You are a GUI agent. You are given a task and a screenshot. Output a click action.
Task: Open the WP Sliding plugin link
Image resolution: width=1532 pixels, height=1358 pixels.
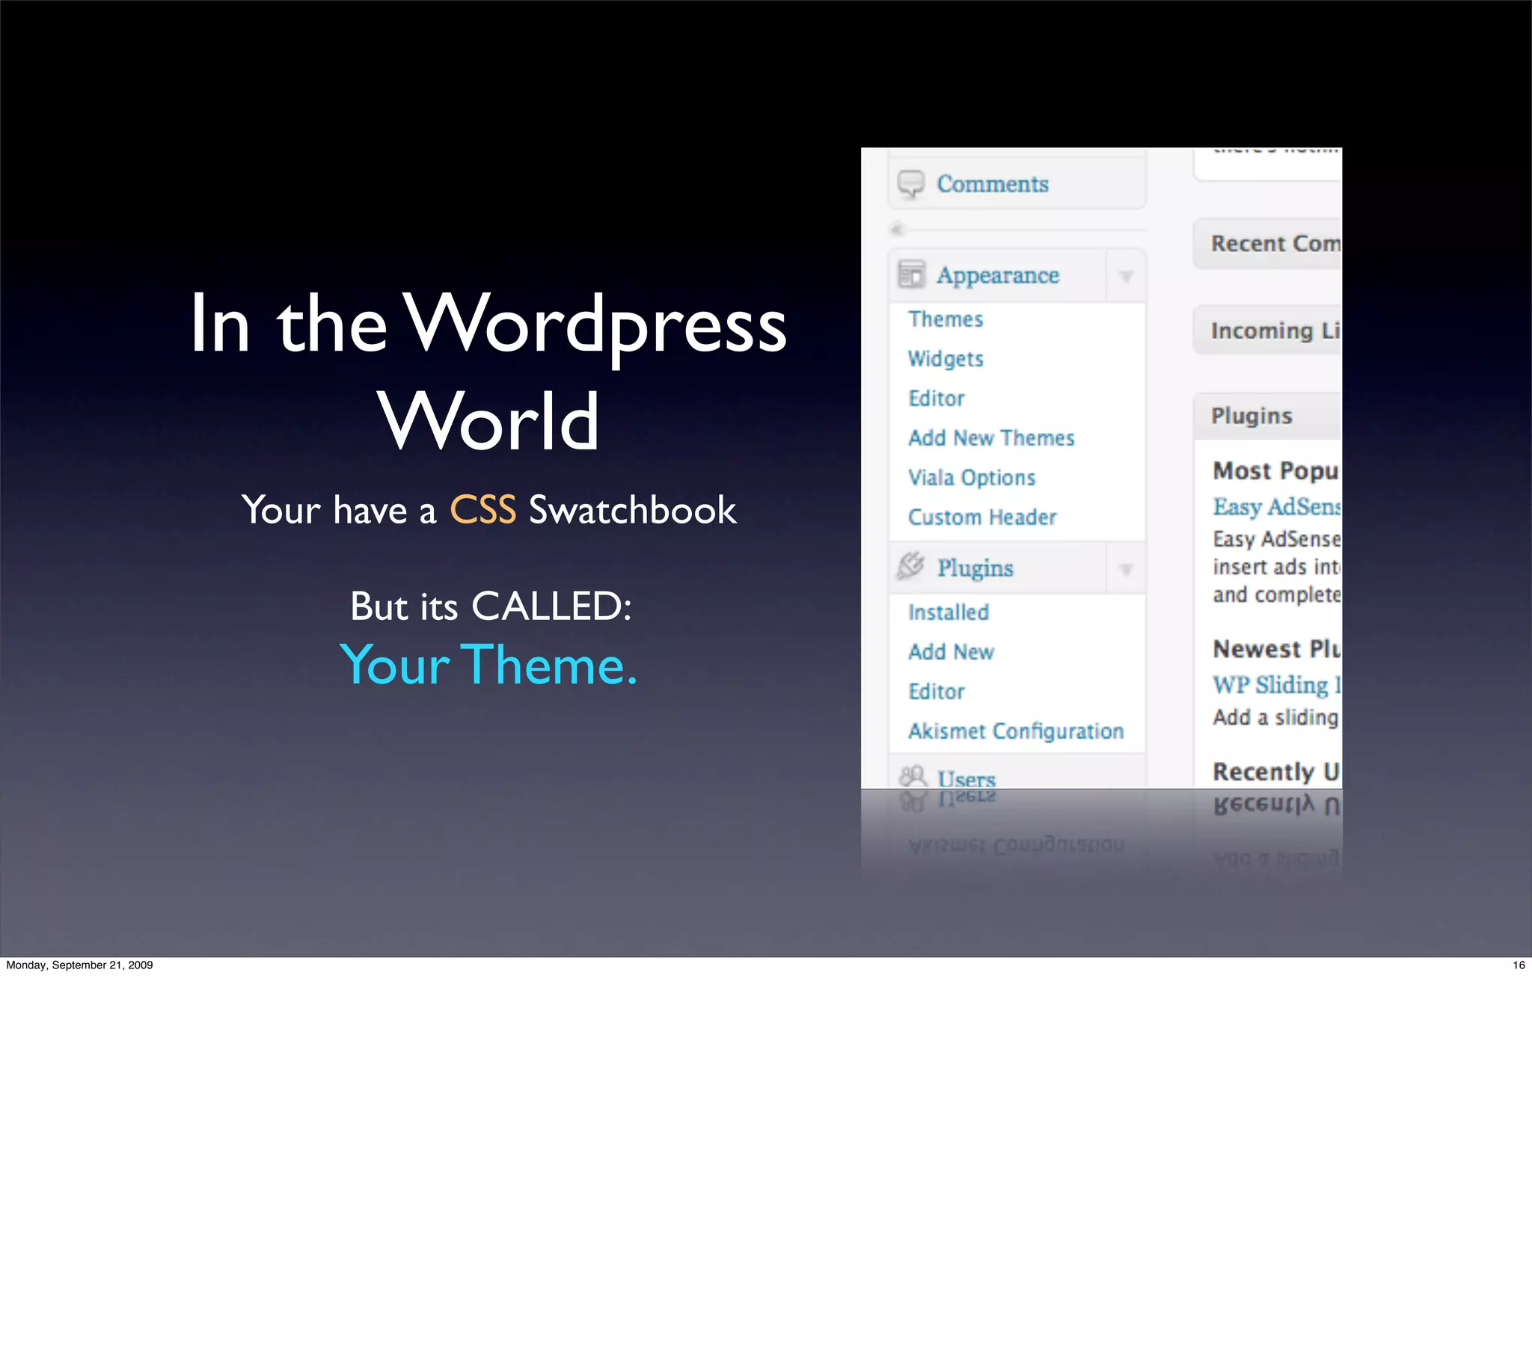coord(1277,685)
